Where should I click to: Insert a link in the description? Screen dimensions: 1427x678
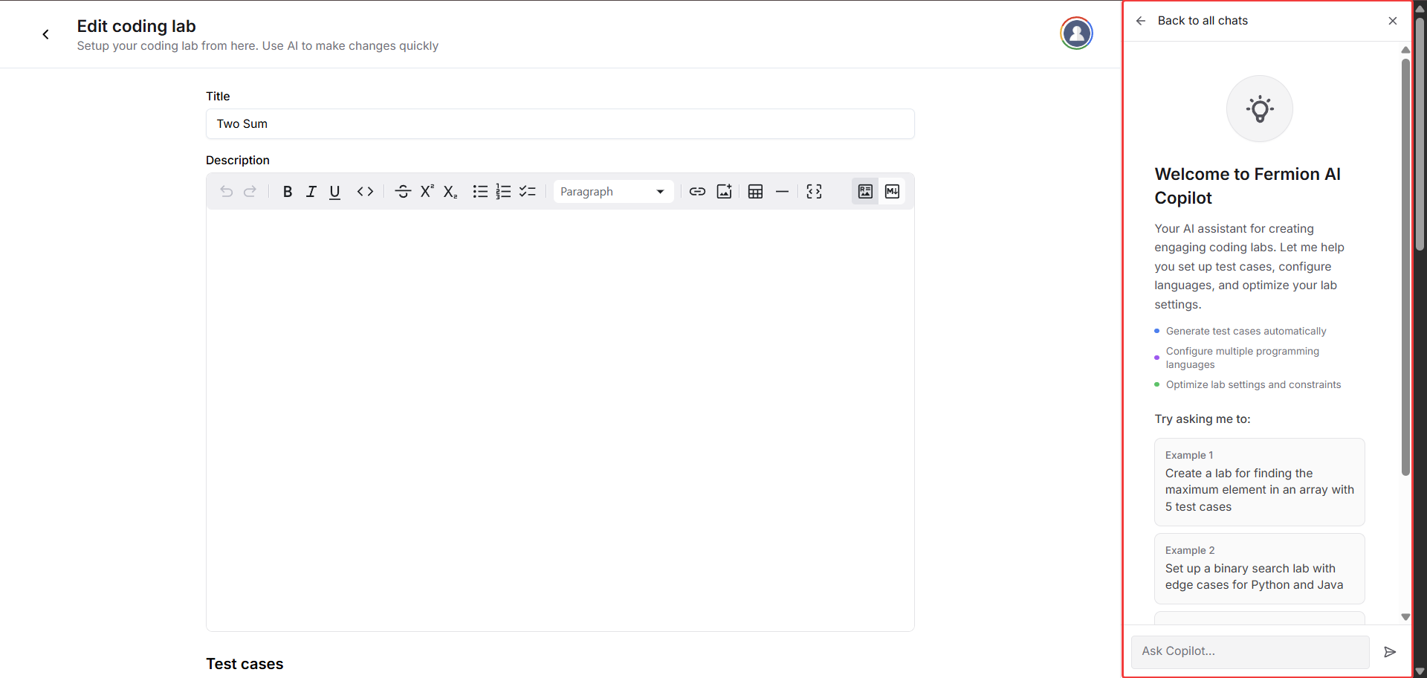pos(697,192)
